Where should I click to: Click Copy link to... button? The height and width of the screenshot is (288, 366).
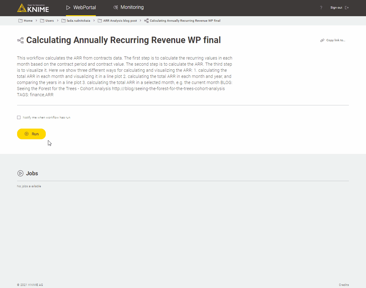[x=333, y=40]
